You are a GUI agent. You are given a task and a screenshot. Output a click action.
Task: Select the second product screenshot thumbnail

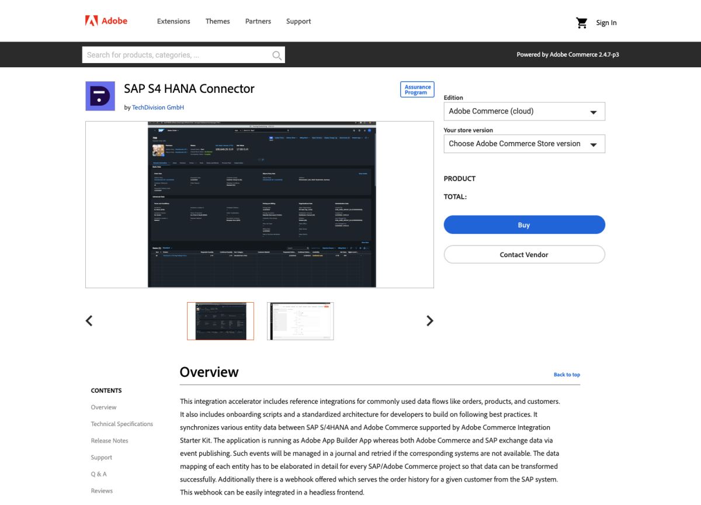300,320
